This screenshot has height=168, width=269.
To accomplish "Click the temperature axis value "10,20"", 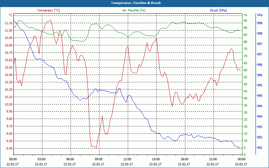I will click(9, 89).
